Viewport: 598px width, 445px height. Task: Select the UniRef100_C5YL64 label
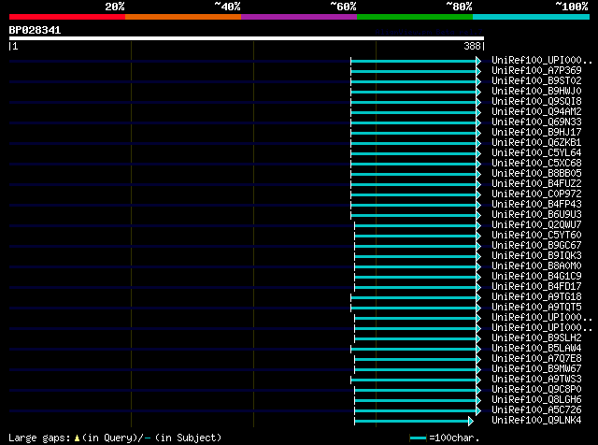[x=536, y=152]
